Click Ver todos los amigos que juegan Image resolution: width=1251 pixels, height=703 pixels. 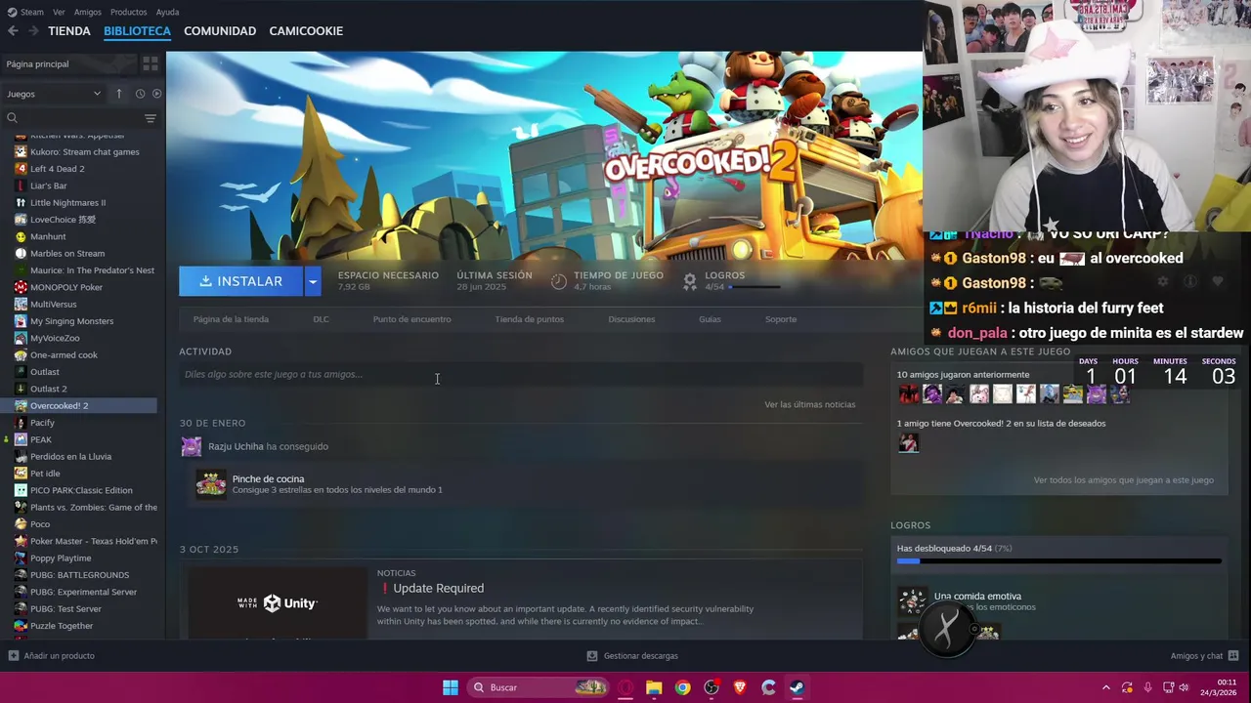click(1124, 480)
